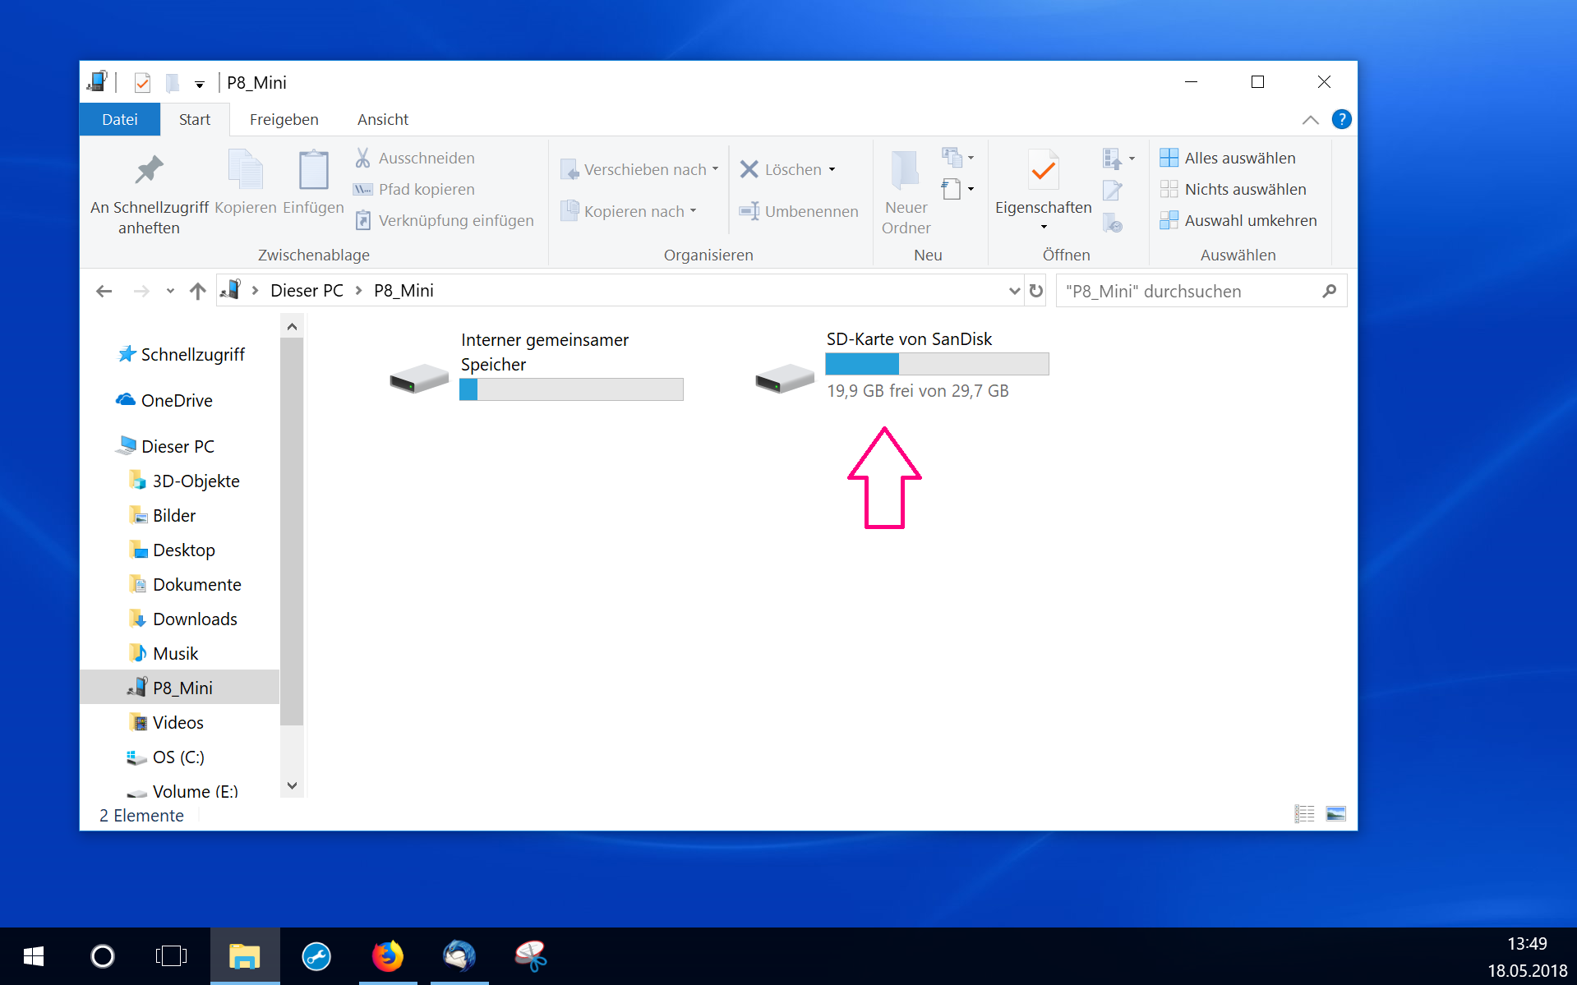
Task: Open the Windows Start menu
Action: (x=34, y=956)
